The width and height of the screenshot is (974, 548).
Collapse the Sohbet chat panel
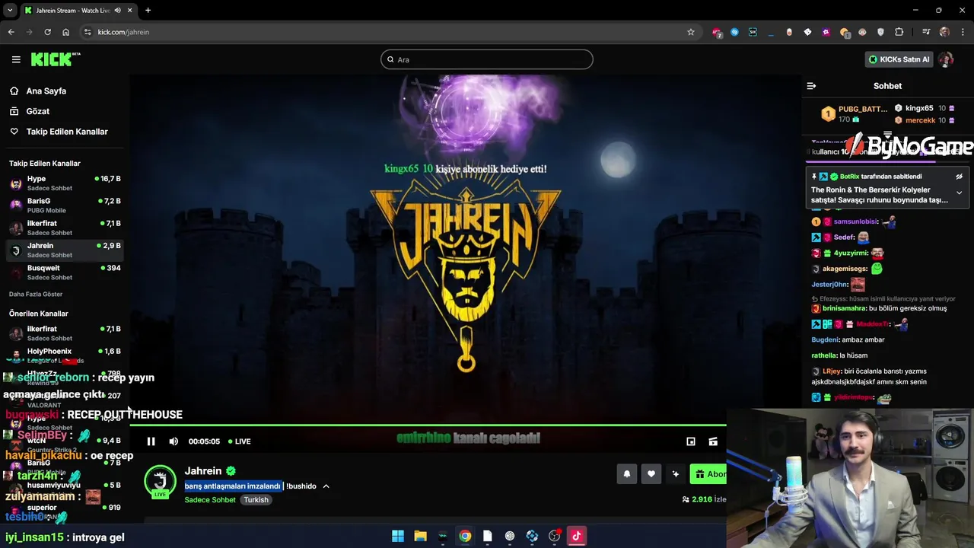point(811,86)
